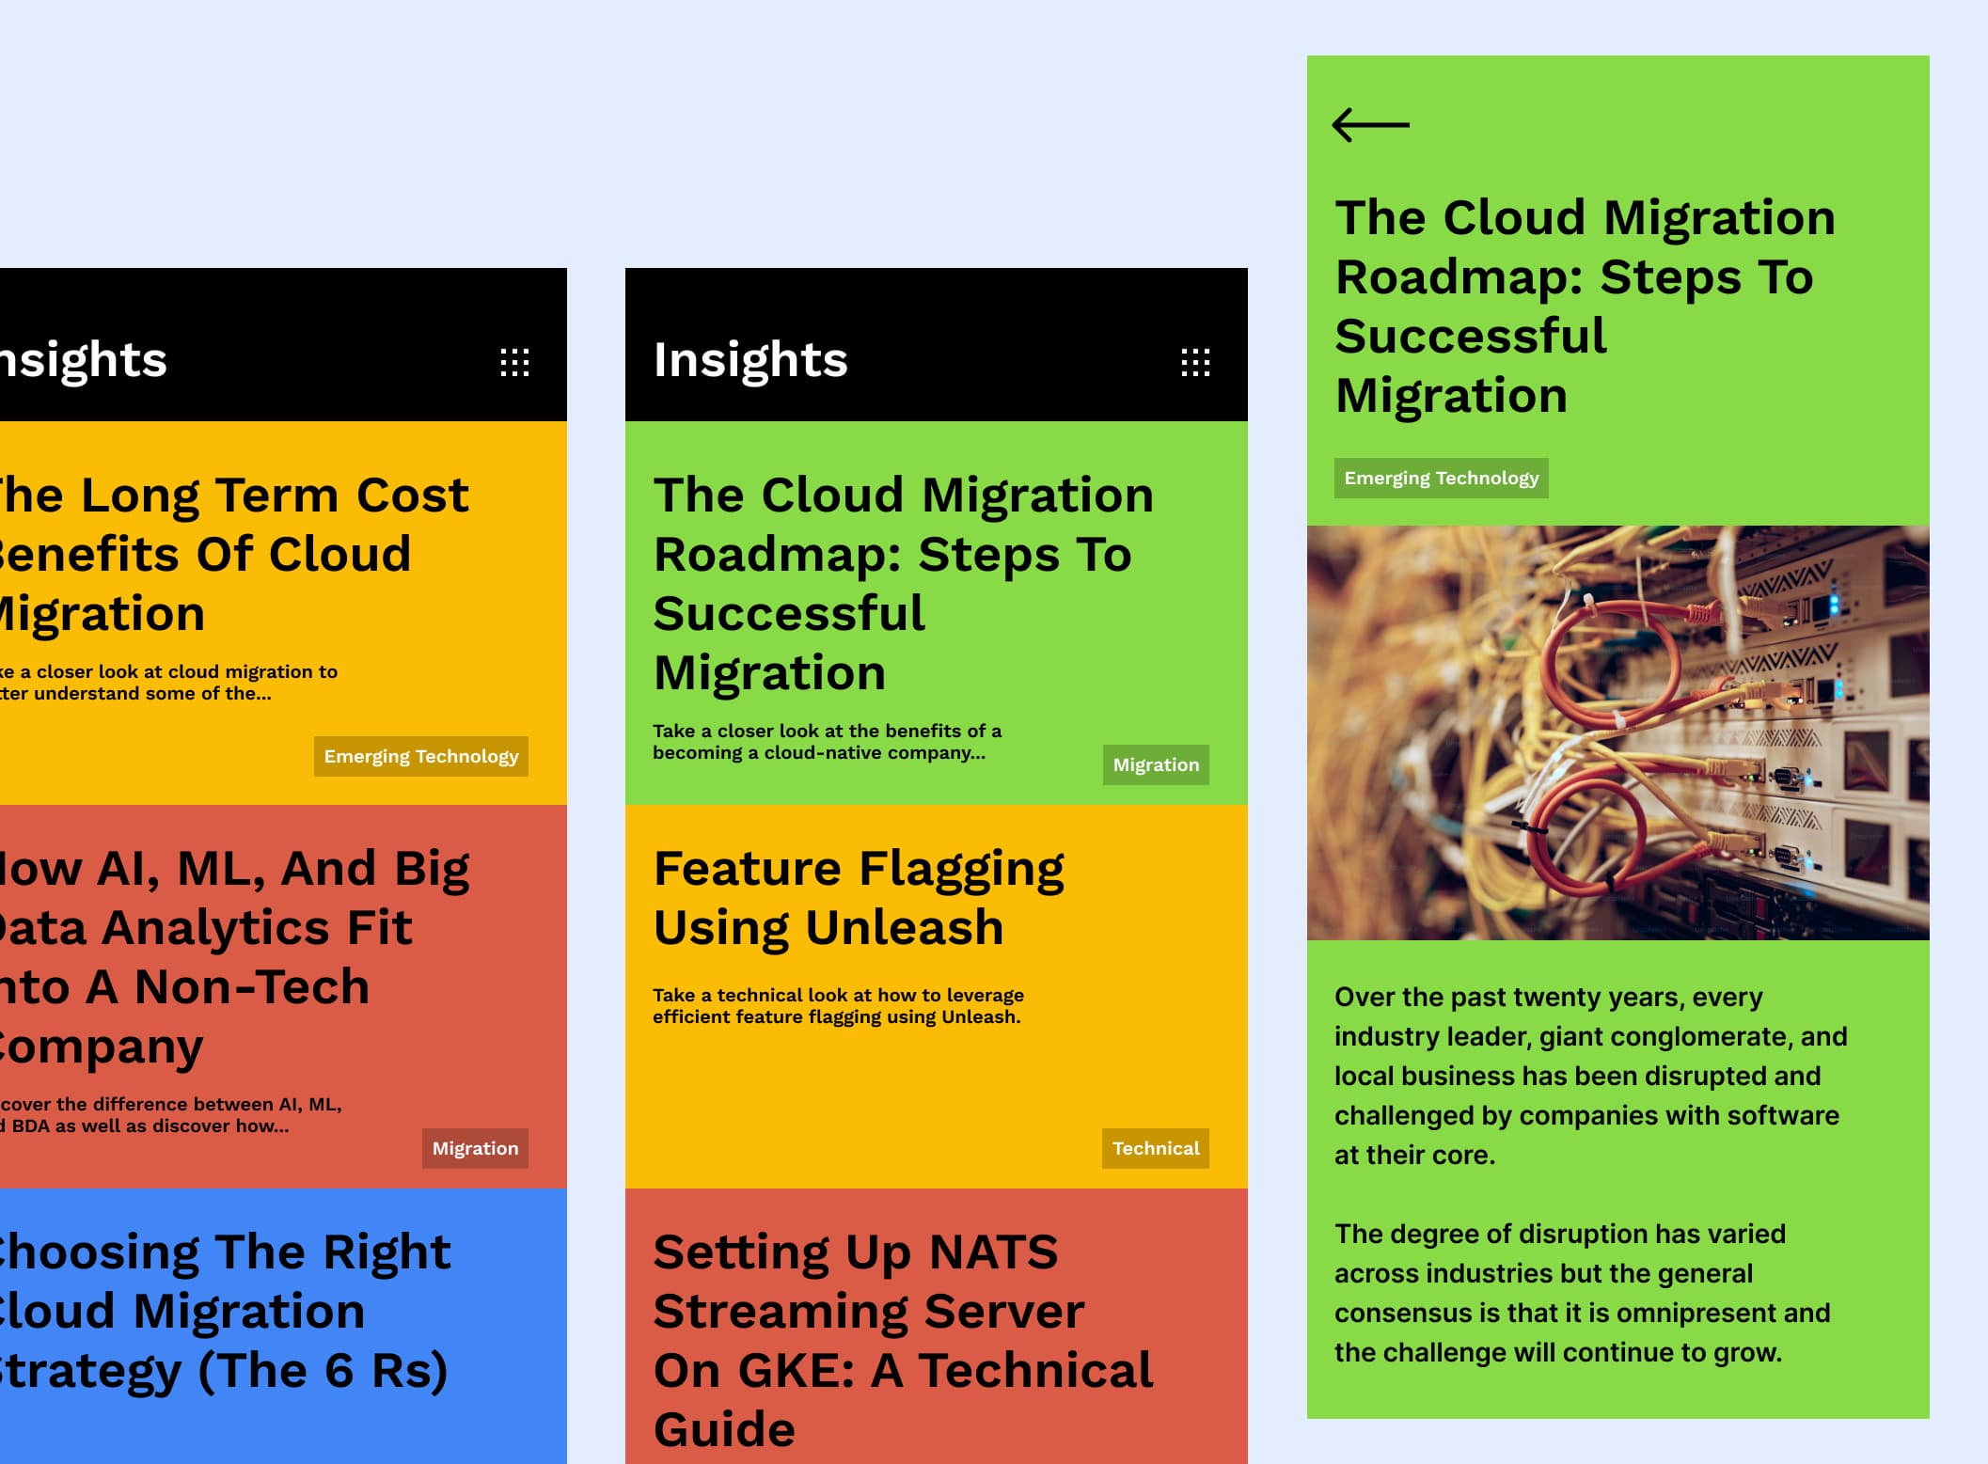Click left Insights header title
Screen dimensions: 1988x1464
pos(85,359)
